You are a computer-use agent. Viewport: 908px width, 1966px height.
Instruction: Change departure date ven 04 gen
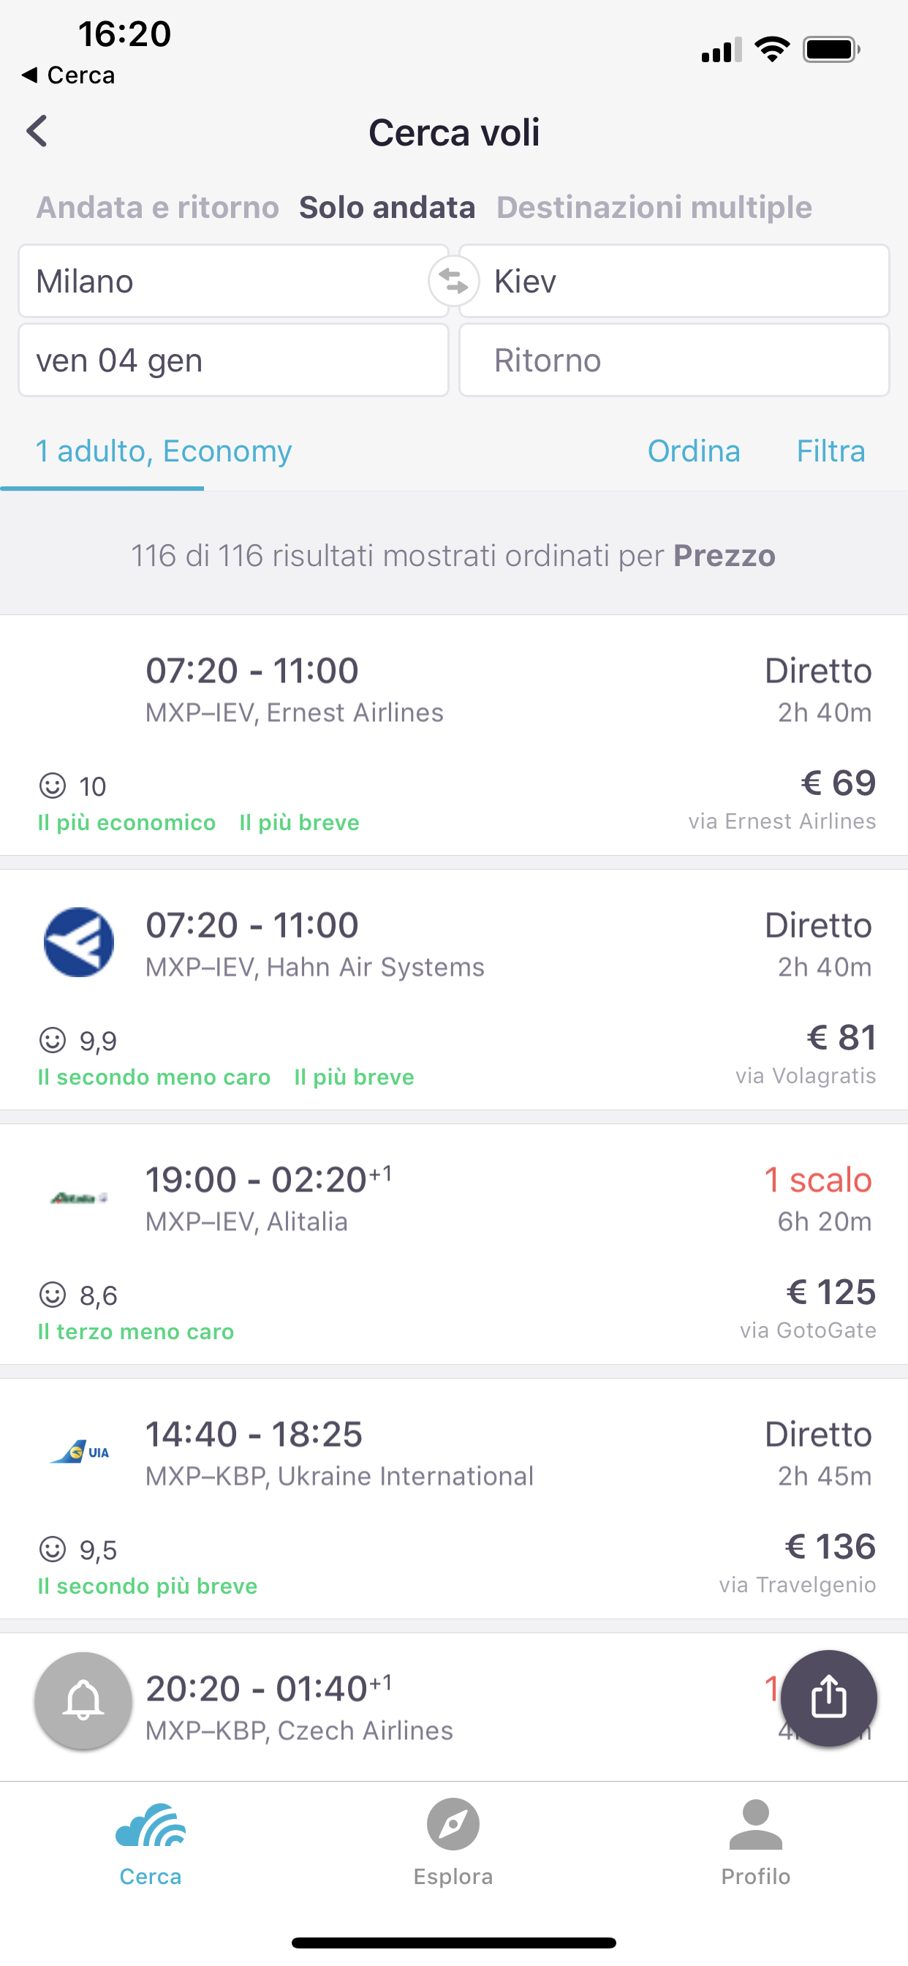[232, 361]
